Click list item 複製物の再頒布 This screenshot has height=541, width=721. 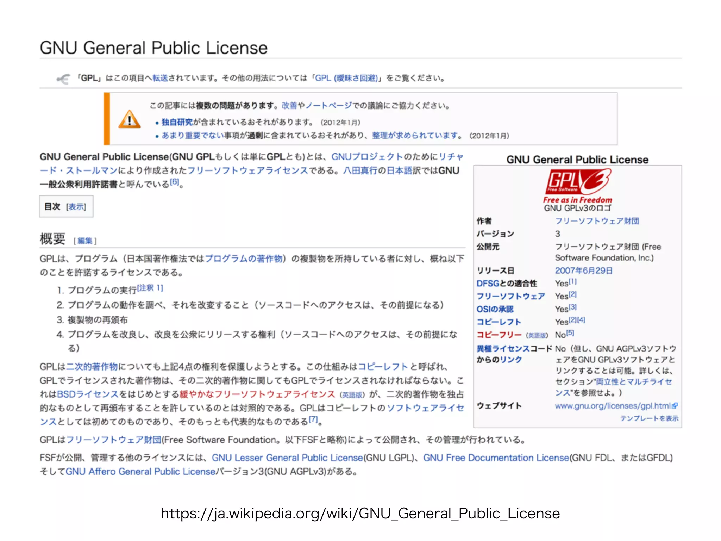[98, 320]
